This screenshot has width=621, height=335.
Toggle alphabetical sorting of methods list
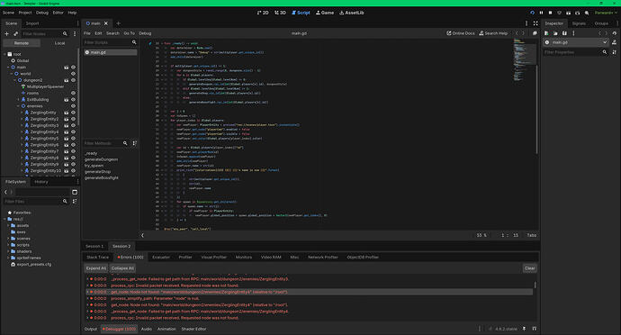click(x=134, y=143)
